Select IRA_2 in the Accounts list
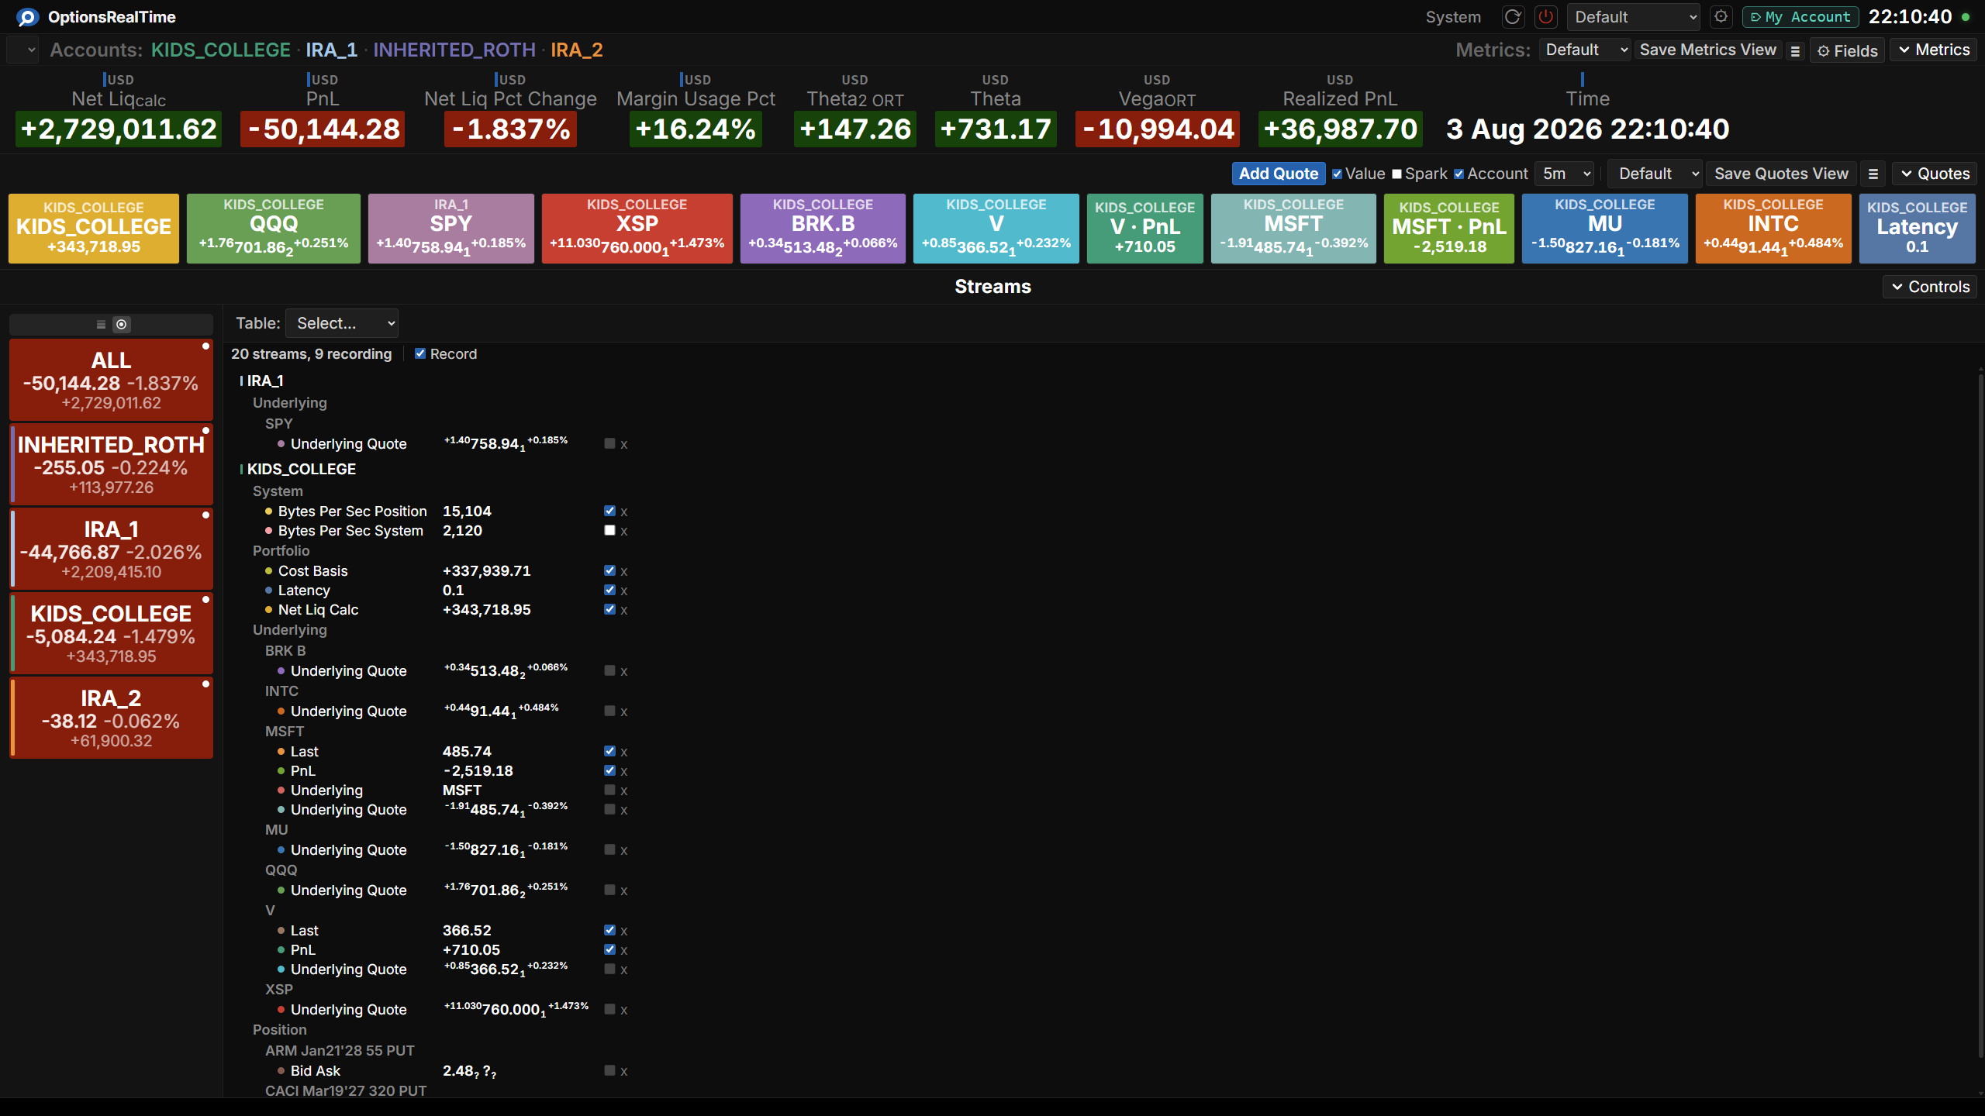Image resolution: width=1985 pixels, height=1116 pixels. coord(577,50)
